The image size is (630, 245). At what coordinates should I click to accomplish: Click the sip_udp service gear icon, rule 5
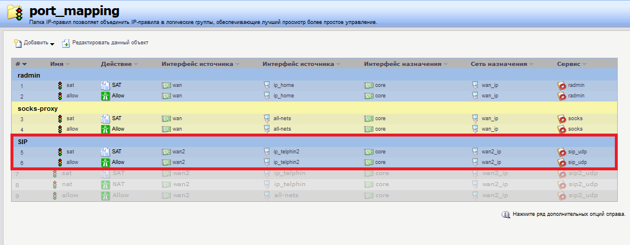point(562,152)
